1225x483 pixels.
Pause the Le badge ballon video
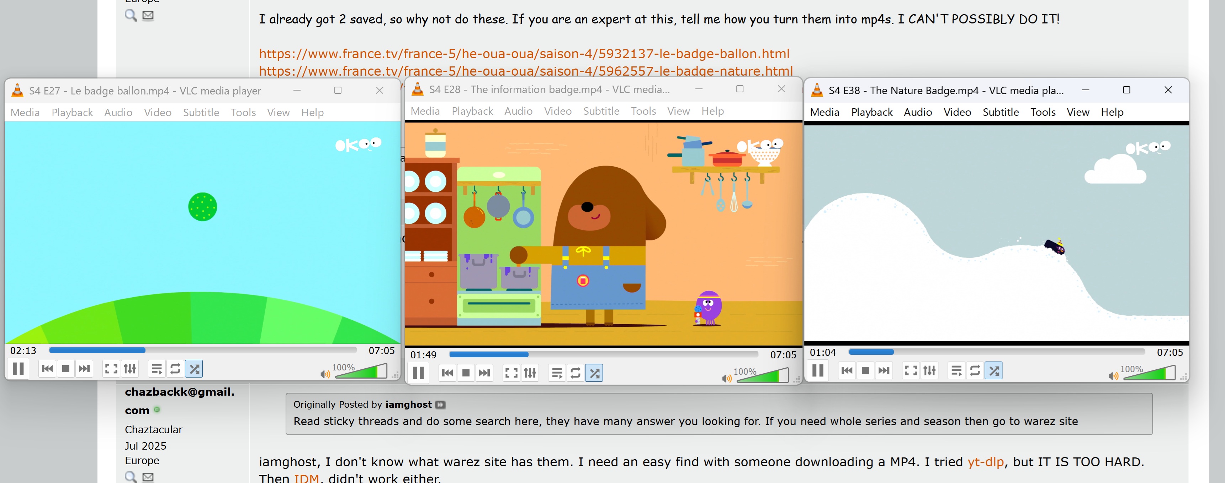point(18,369)
